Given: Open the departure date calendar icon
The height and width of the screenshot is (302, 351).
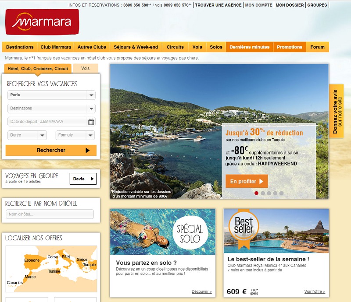Looking at the screenshot, I should 91,122.
